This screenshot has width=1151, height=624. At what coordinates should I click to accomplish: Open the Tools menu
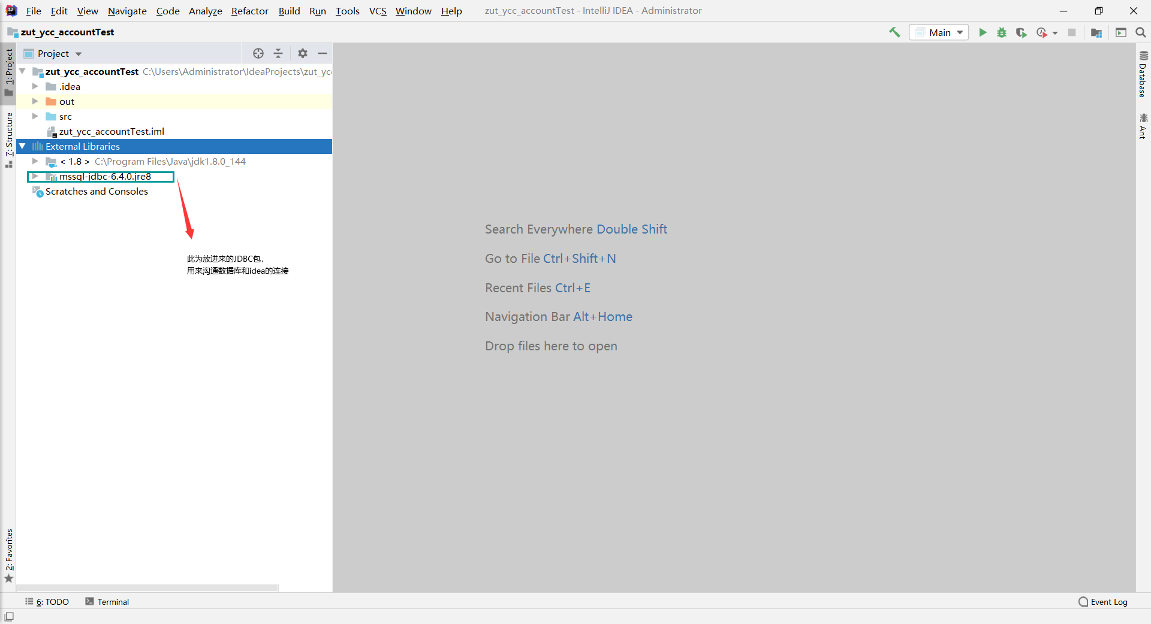tap(348, 11)
